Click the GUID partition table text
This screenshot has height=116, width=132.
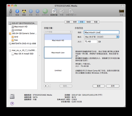click(x=77, y=102)
